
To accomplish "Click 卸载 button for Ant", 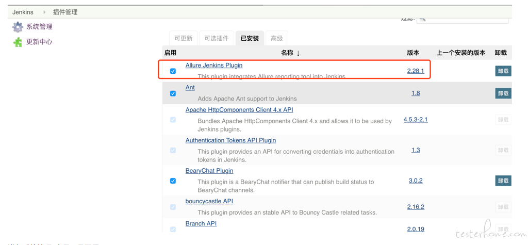I will click(x=503, y=93).
